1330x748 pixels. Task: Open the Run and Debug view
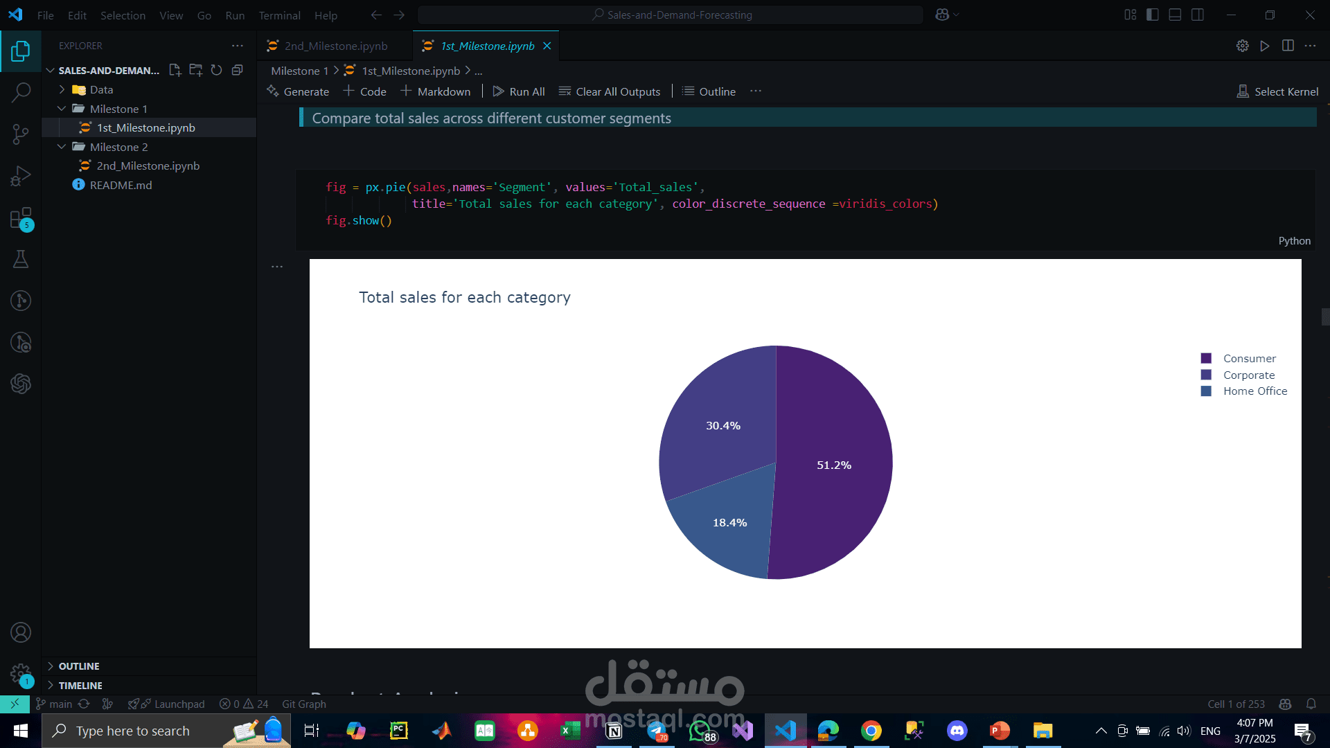21,176
